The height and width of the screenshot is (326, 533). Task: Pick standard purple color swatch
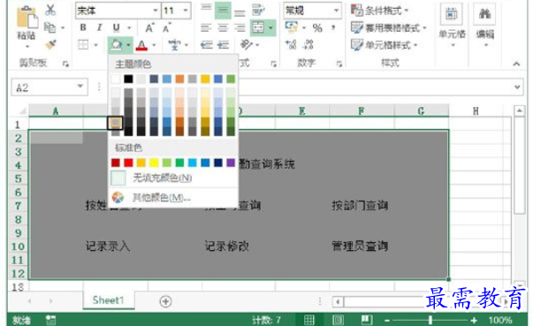[231, 163]
